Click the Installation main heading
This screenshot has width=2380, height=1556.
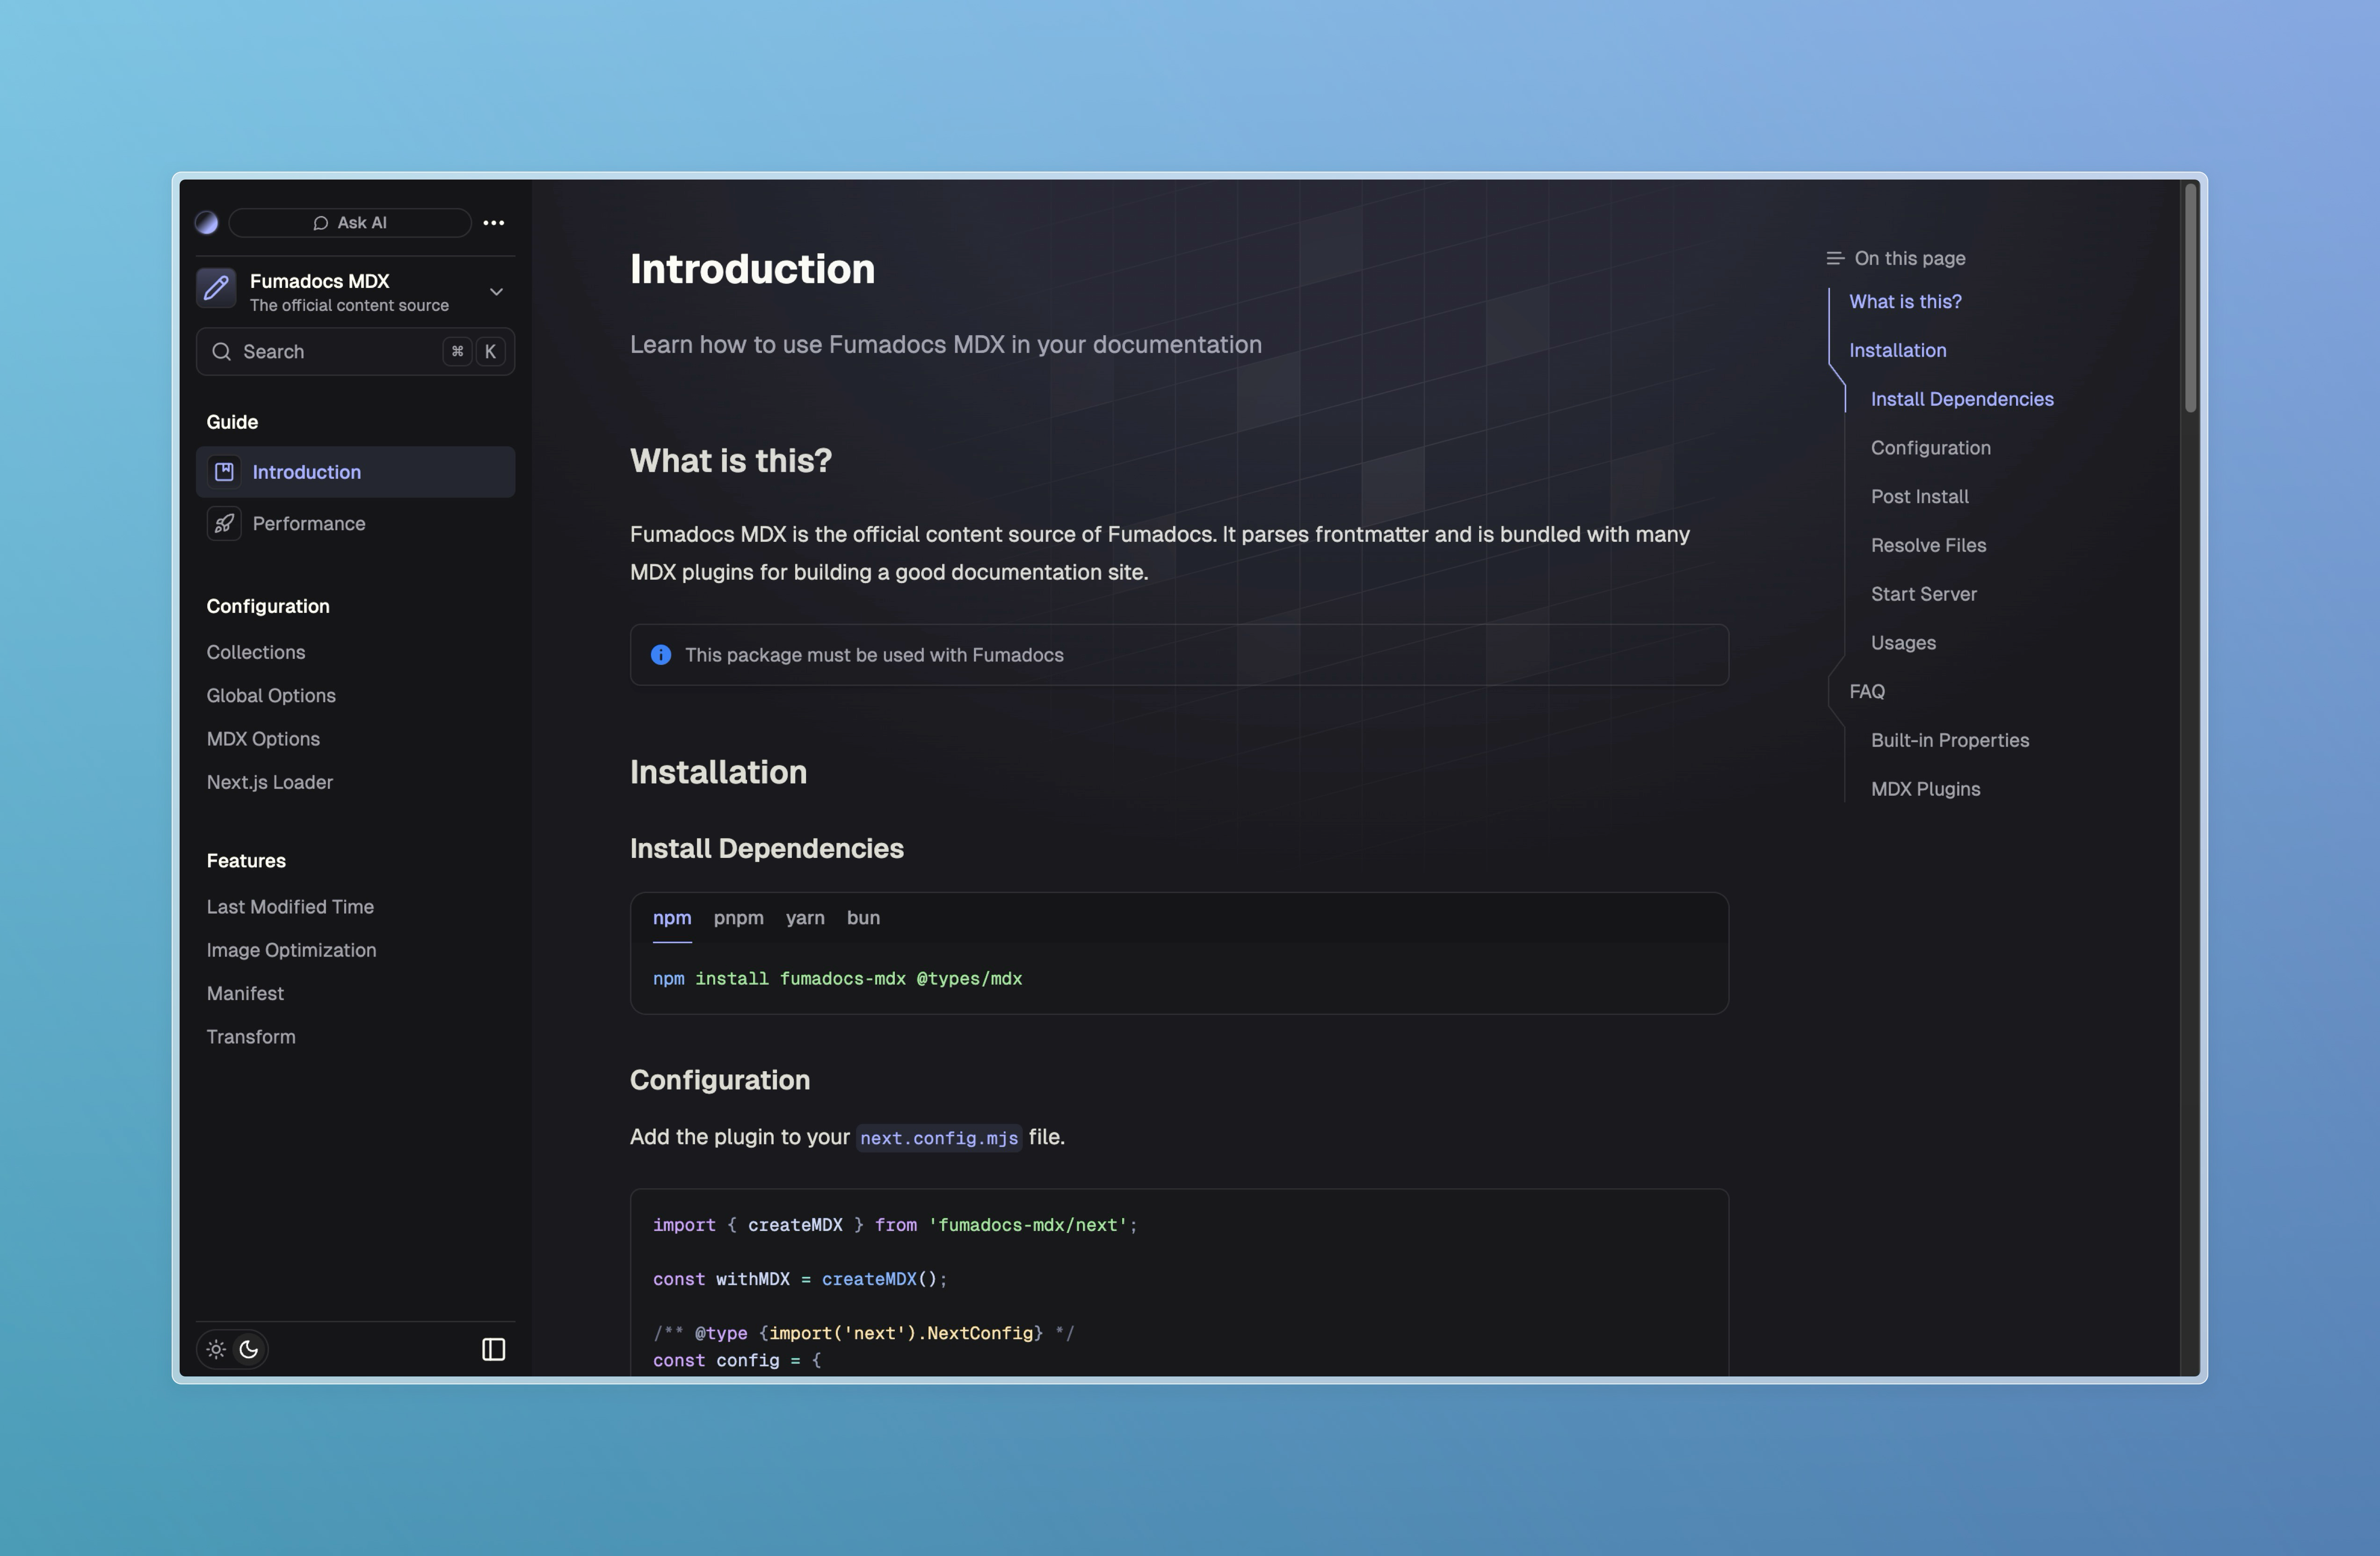[718, 772]
